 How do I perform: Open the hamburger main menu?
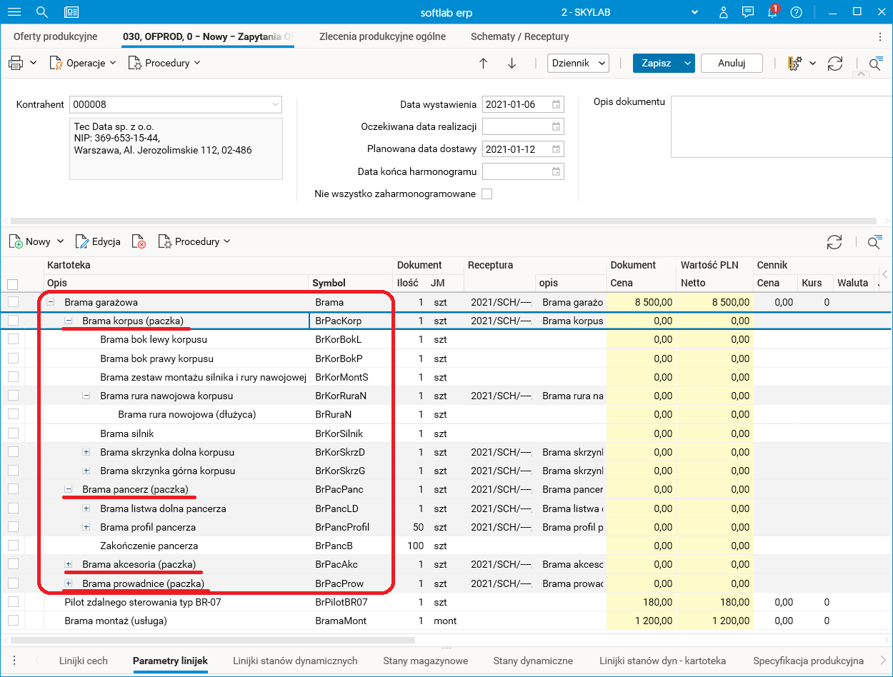[14, 12]
